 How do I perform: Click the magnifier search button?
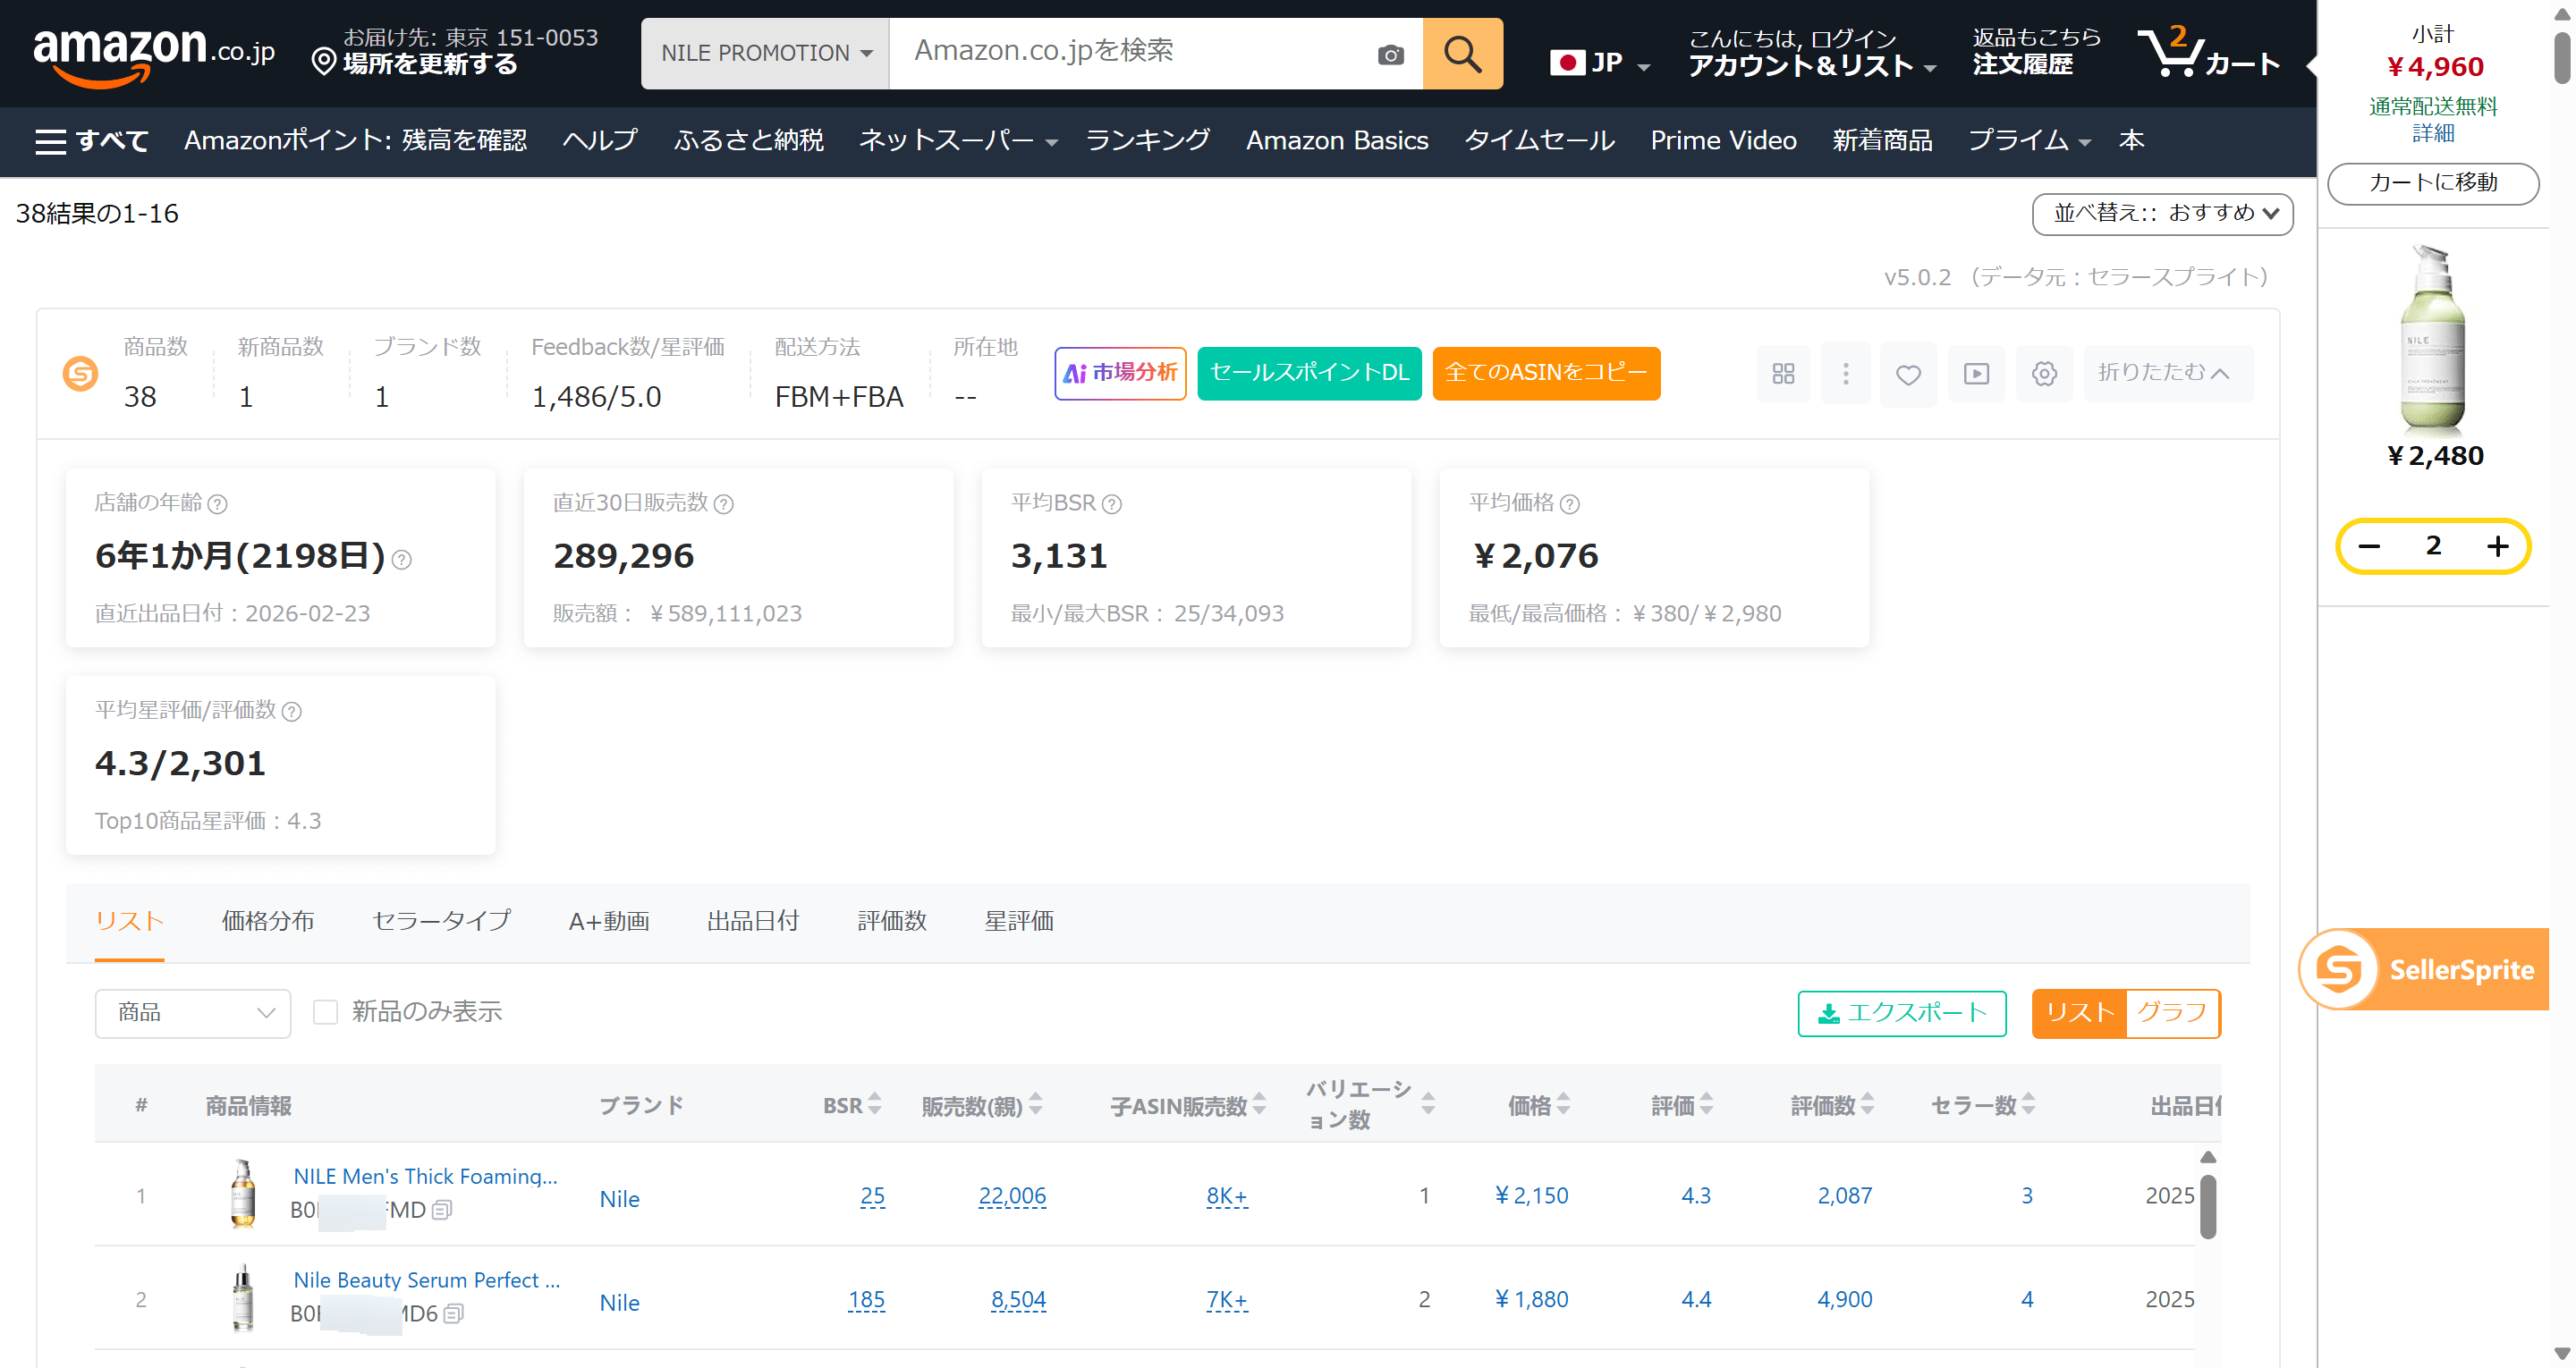[1462, 54]
